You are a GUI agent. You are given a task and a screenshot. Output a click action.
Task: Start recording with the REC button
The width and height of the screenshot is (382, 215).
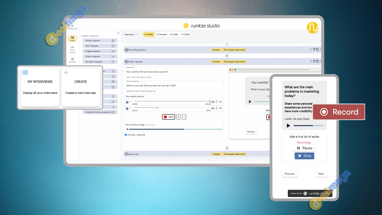(x=169, y=117)
